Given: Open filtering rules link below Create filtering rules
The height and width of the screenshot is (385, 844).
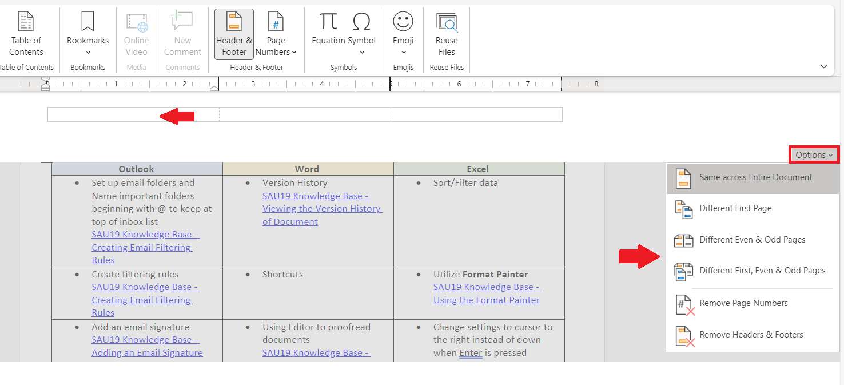Looking at the screenshot, I should pyautogui.click(x=145, y=300).
